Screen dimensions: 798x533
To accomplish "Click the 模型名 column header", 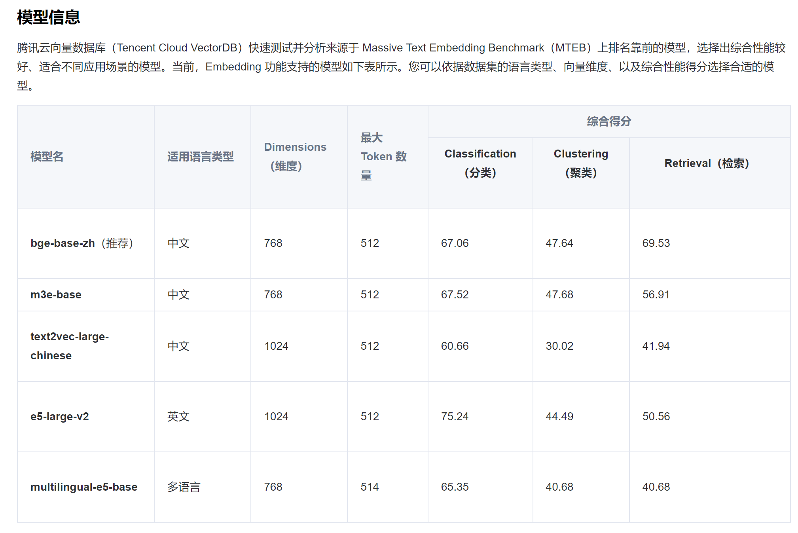I will click(47, 157).
